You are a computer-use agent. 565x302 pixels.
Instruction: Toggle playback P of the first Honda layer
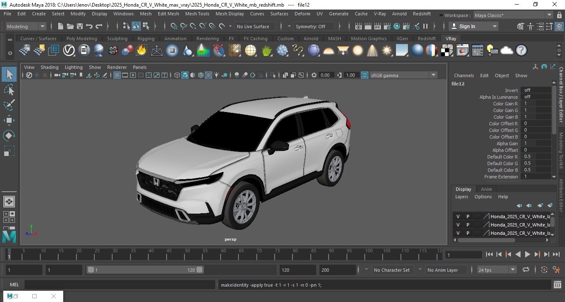tap(468, 217)
